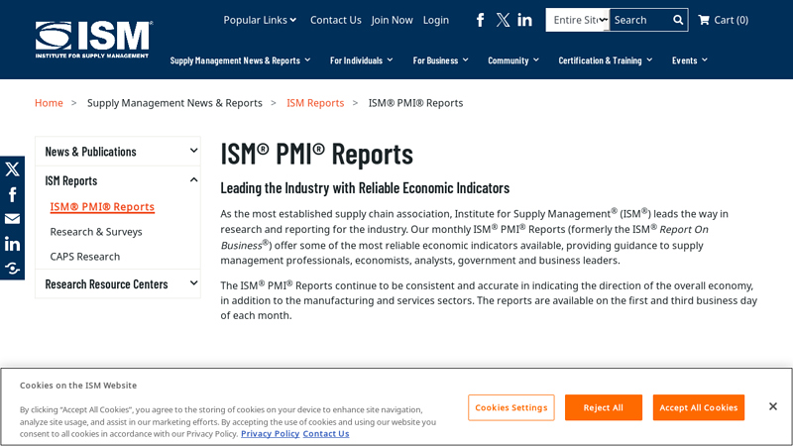Select ISM® PMI® Reports sidebar item

(102, 207)
